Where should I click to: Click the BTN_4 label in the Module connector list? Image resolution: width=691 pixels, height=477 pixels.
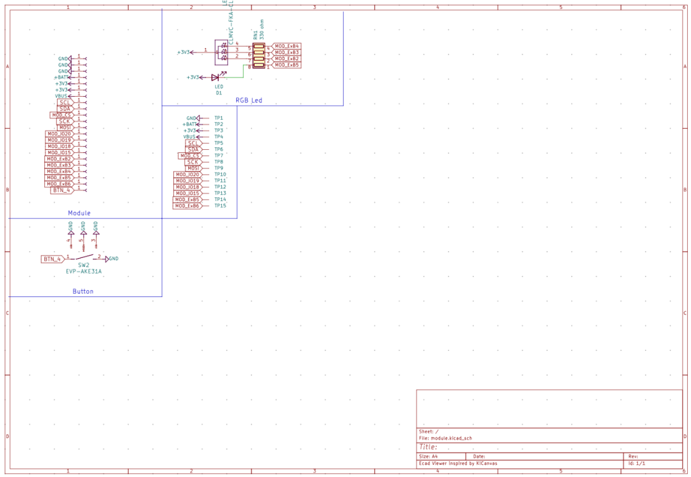click(62, 190)
